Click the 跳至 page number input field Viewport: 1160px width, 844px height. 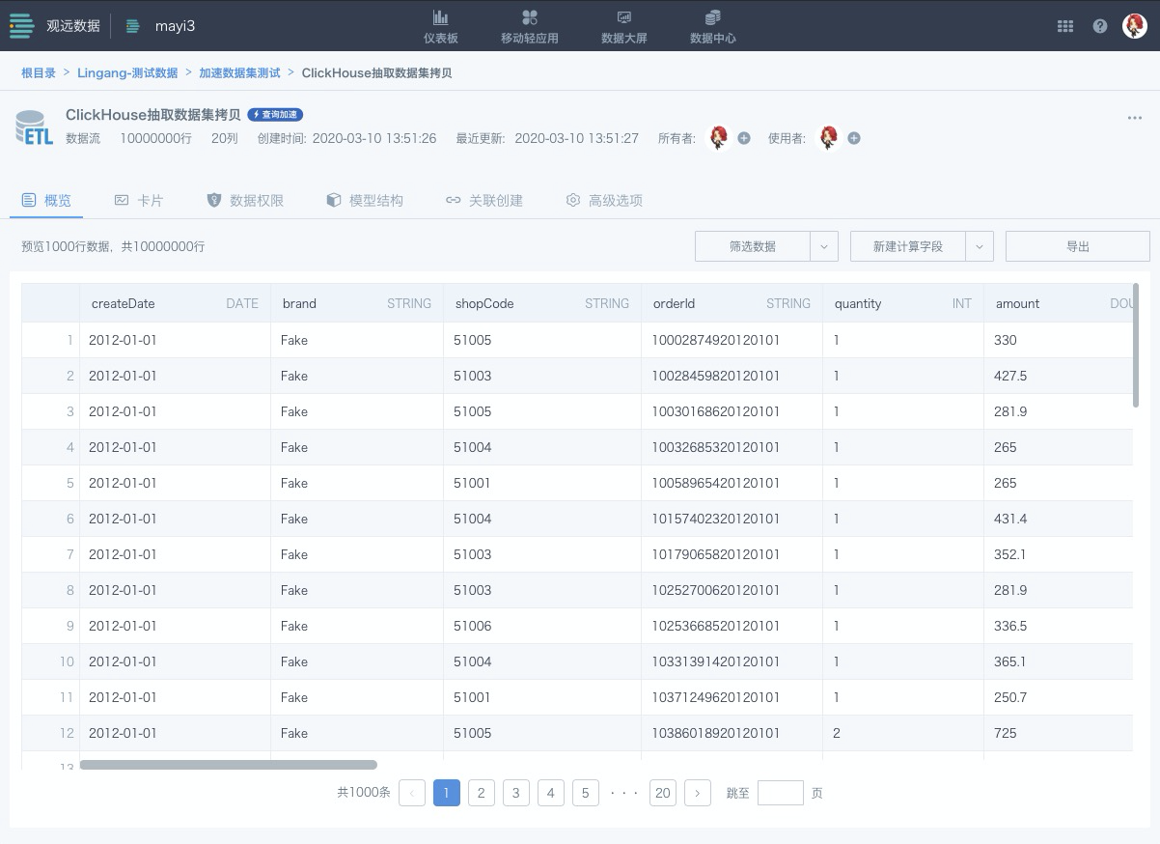pos(780,793)
